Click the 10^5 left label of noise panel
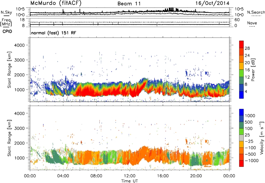This screenshot has height=183, width=265. coord(20,9)
